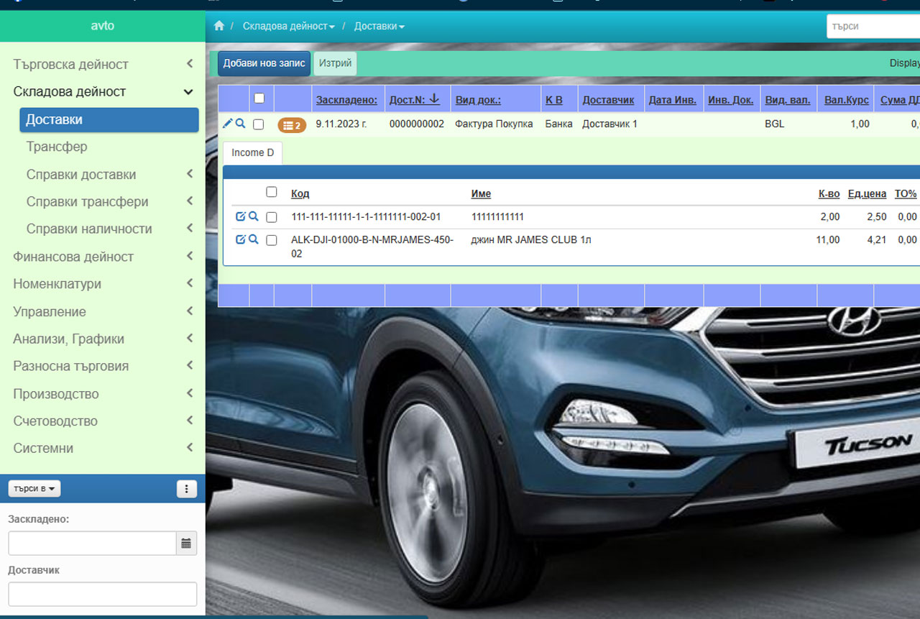Click Добави нов запис button
920x619 pixels.
tap(264, 63)
